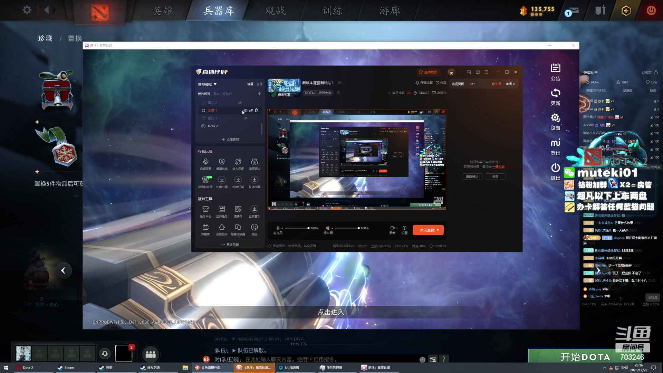Viewport: 663px width, 373px height.
Task: Click the 开播提醒 button
Action: coord(424,83)
